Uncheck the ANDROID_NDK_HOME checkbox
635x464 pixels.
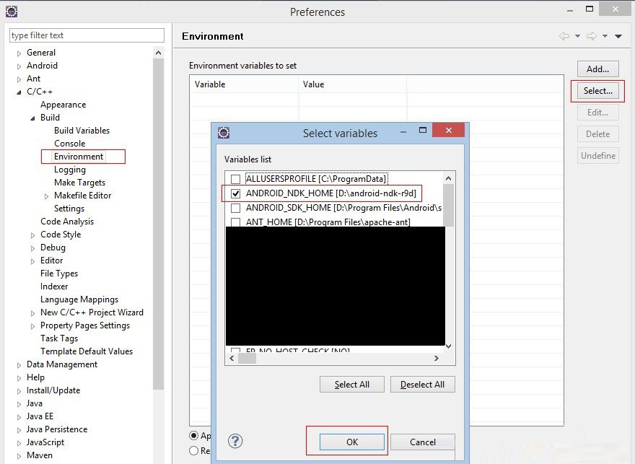[x=235, y=193]
